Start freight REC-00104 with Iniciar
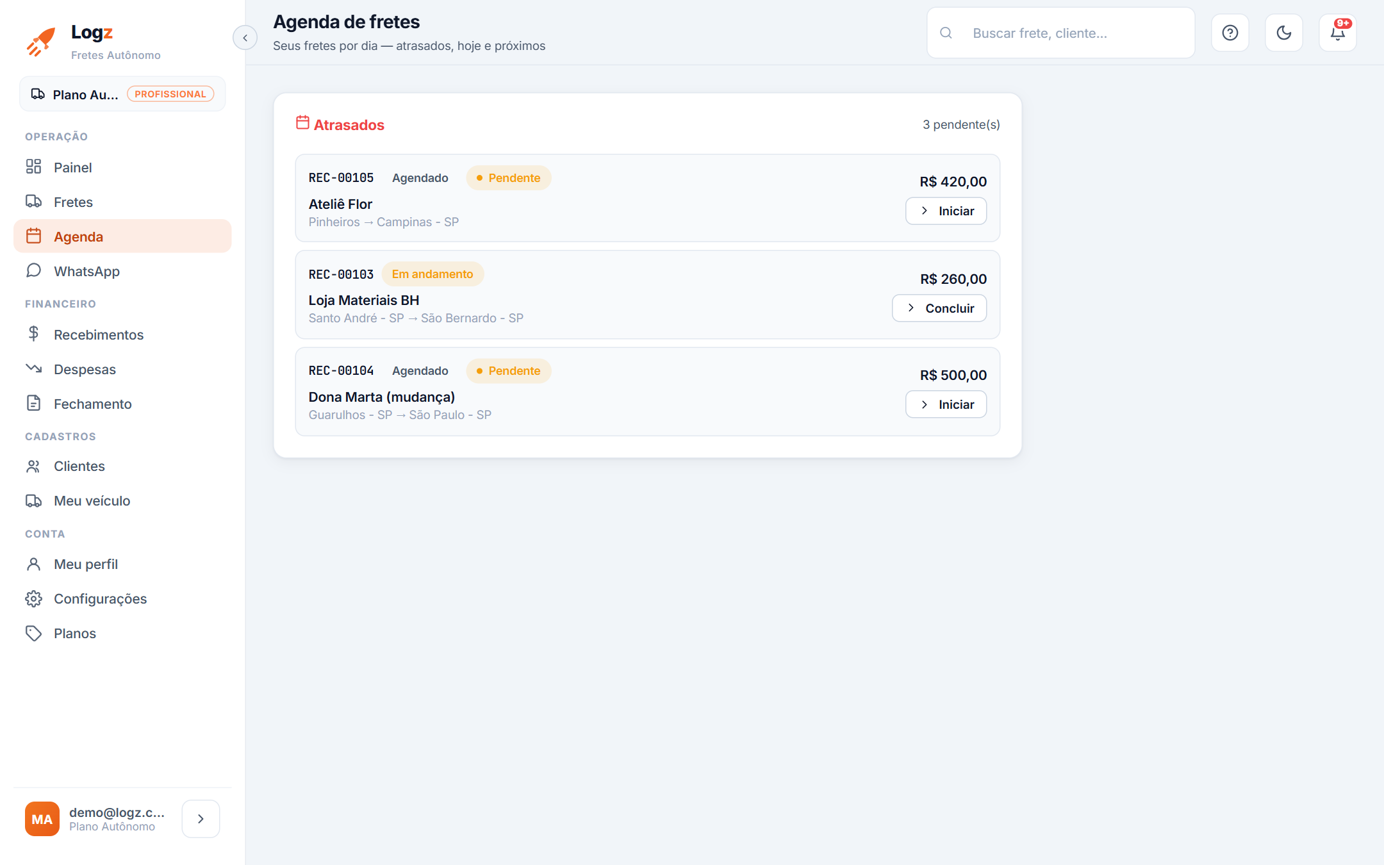Image resolution: width=1384 pixels, height=865 pixels. [946, 404]
